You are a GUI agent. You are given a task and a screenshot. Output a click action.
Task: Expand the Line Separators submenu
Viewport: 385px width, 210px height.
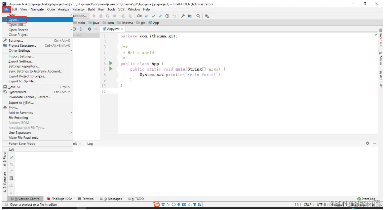(38, 132)
